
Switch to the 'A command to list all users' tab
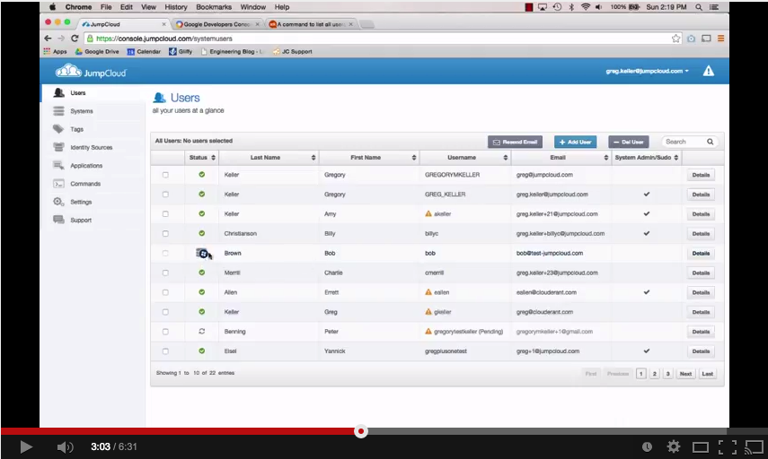coord(311,24)
